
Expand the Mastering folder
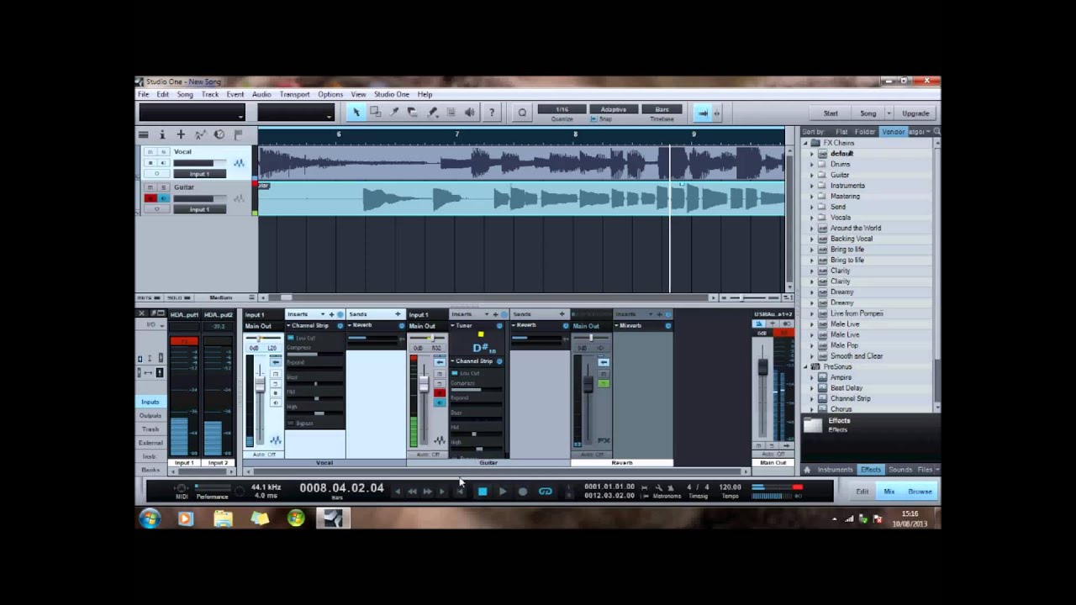click(812, 197)
